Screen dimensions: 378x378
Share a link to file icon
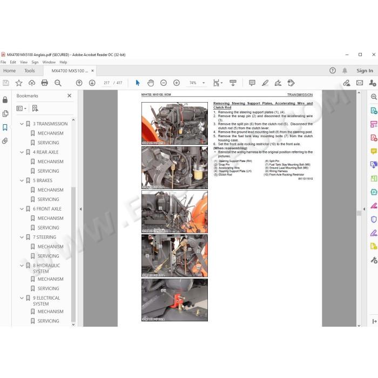(x=347, y=83)
